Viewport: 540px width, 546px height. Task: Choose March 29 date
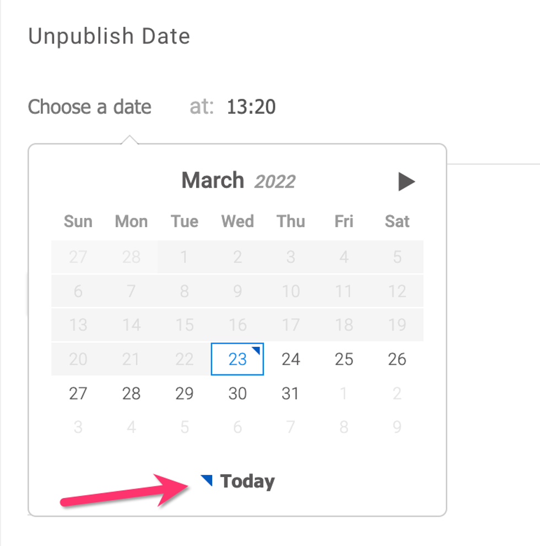point(184,393)
